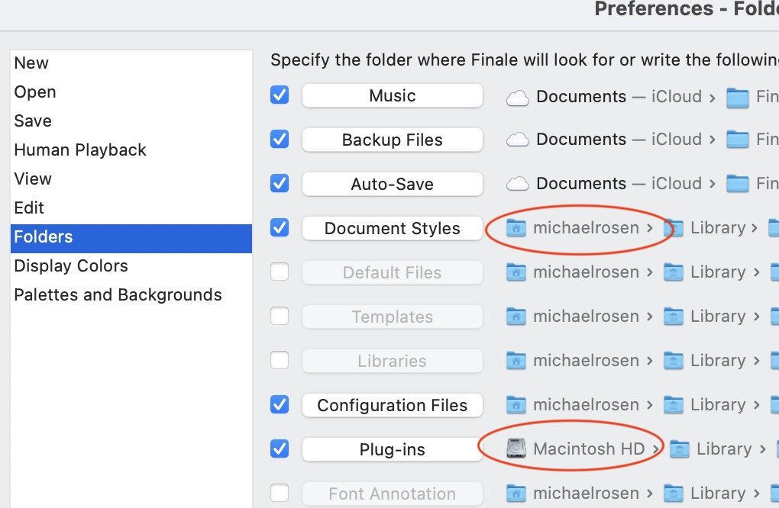Click the iCloud icon in Auto-Save row
The image size is (779, 508).
pos(518,184)
